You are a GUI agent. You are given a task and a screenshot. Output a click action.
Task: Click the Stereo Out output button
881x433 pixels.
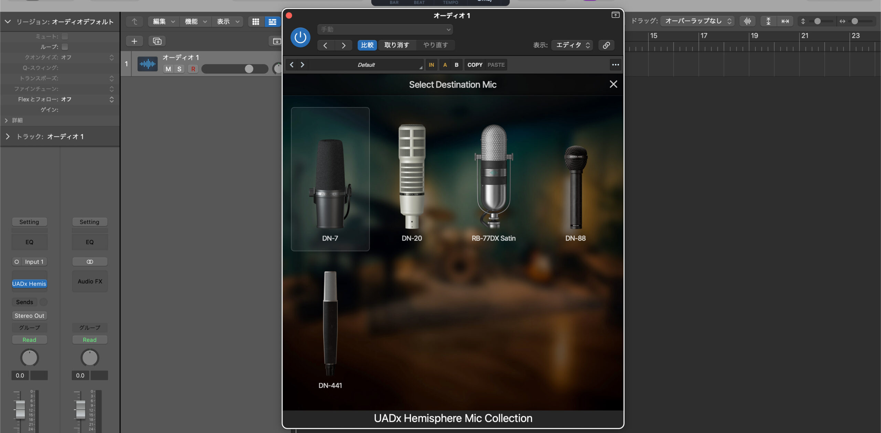[29, 316]
